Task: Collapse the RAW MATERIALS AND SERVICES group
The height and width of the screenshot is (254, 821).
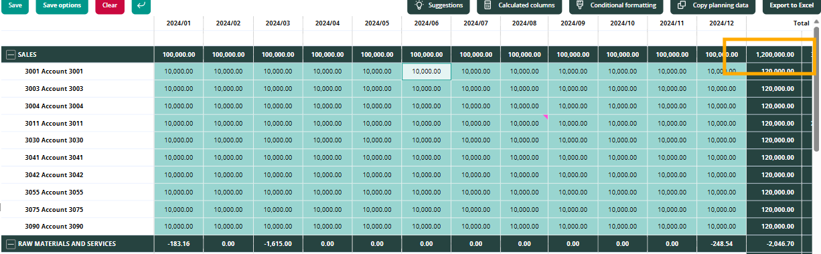Action: point(10,244)
